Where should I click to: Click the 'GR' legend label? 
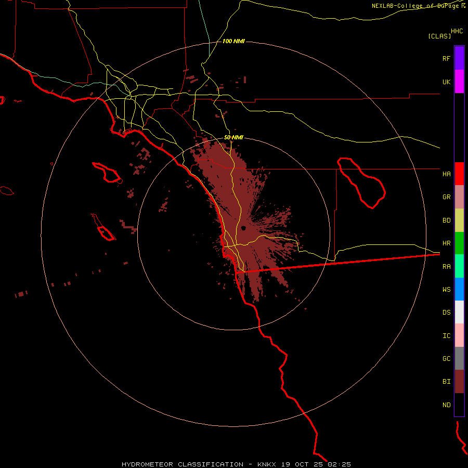pyautogui.click(x=446, y=197)
